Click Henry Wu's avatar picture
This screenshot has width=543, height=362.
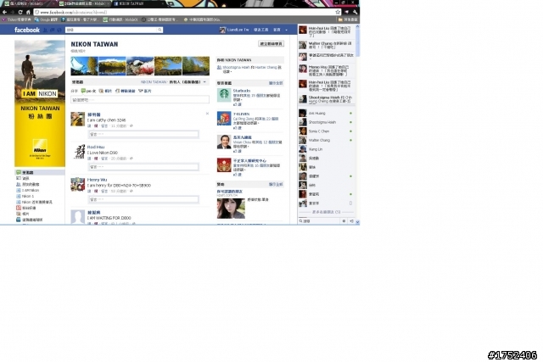(77, 185)
